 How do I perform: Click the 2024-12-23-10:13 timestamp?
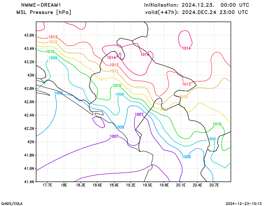(x=244, y=204)
